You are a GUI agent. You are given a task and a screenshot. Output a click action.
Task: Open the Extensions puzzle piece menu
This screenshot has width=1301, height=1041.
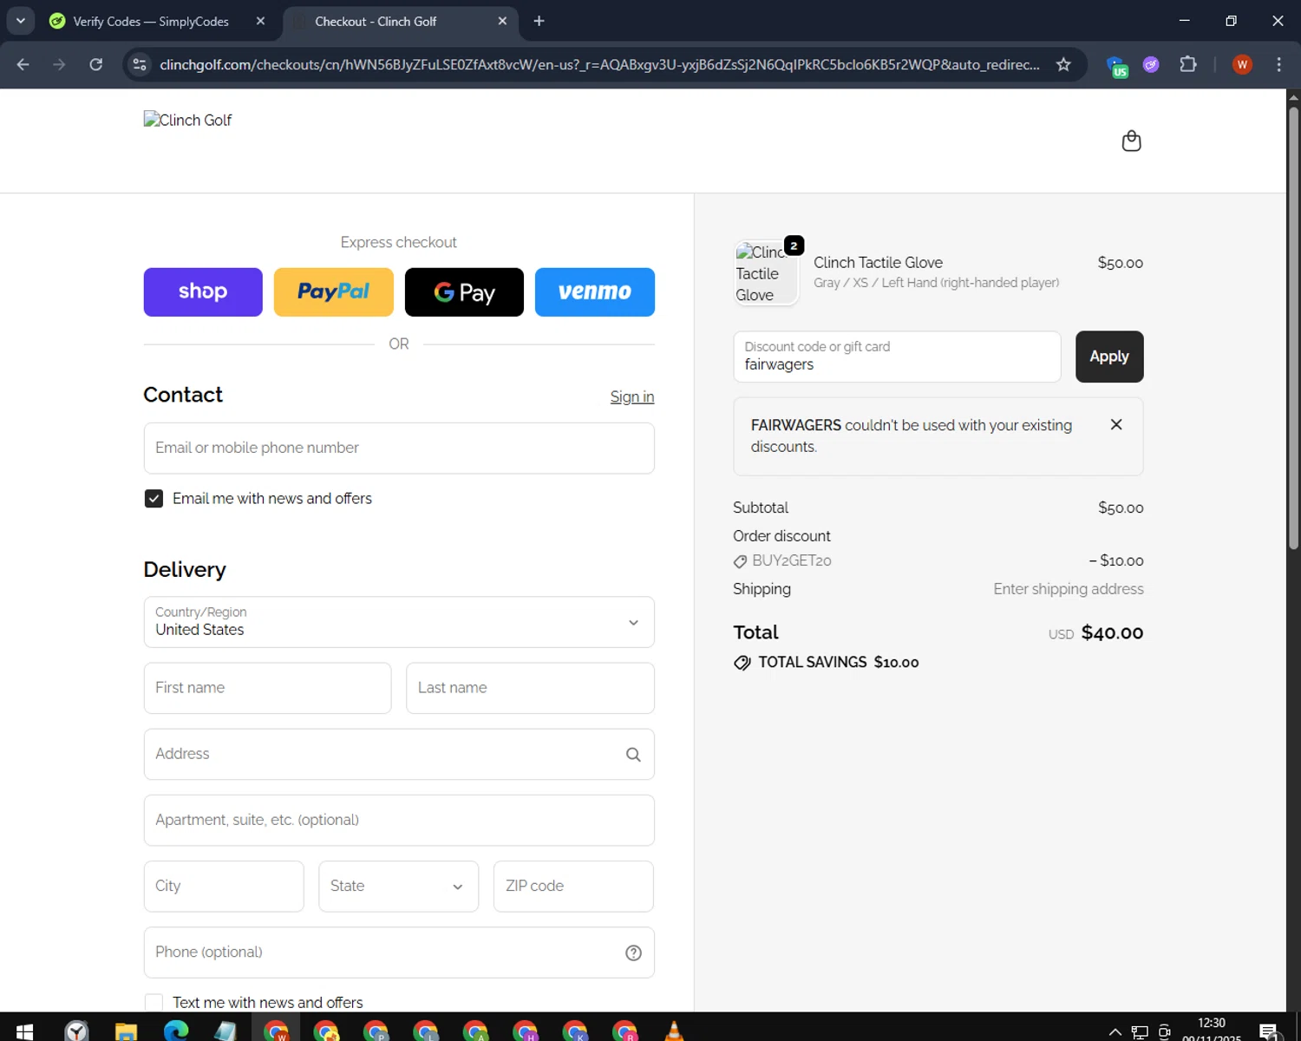click(x=1188, y=64)
